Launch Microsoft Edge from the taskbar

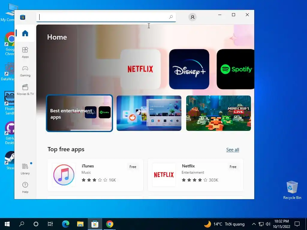[66, 224]
